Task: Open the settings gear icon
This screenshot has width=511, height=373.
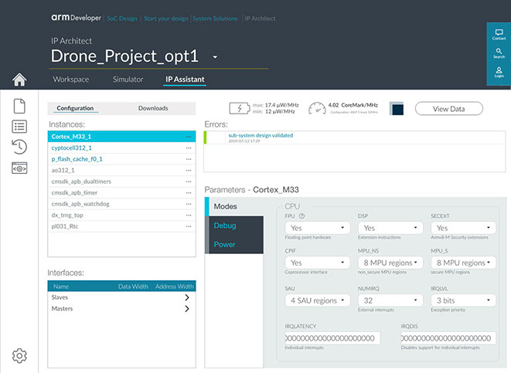Action: (20, 355)
